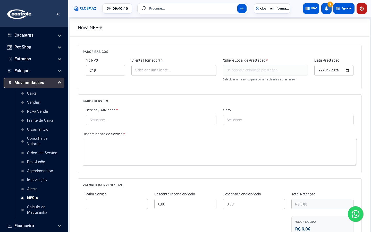
Task: Click the Procurar search field
Action: click(192, 9)
